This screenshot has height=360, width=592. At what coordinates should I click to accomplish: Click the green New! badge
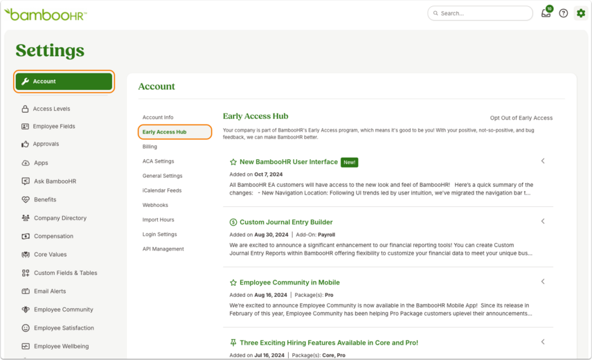click(349, 162)
